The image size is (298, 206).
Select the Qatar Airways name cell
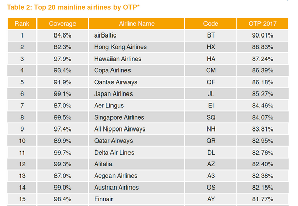(137, 141)
